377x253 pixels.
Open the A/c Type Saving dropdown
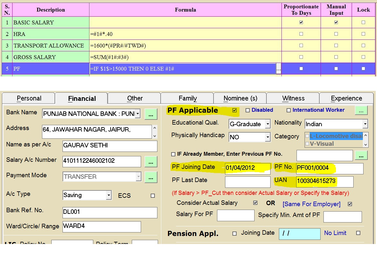(x=109, y=195)
